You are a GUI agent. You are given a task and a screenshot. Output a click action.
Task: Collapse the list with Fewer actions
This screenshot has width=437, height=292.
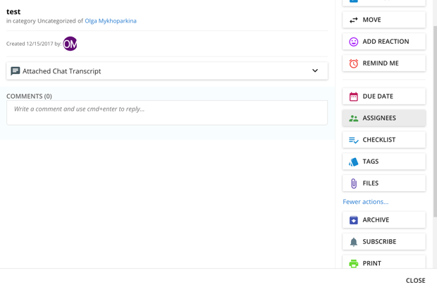point(365,202)
